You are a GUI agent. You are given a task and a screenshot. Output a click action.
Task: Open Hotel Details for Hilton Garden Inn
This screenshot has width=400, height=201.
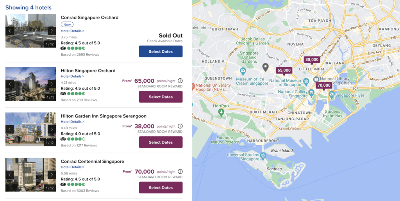tap(72, 122)
